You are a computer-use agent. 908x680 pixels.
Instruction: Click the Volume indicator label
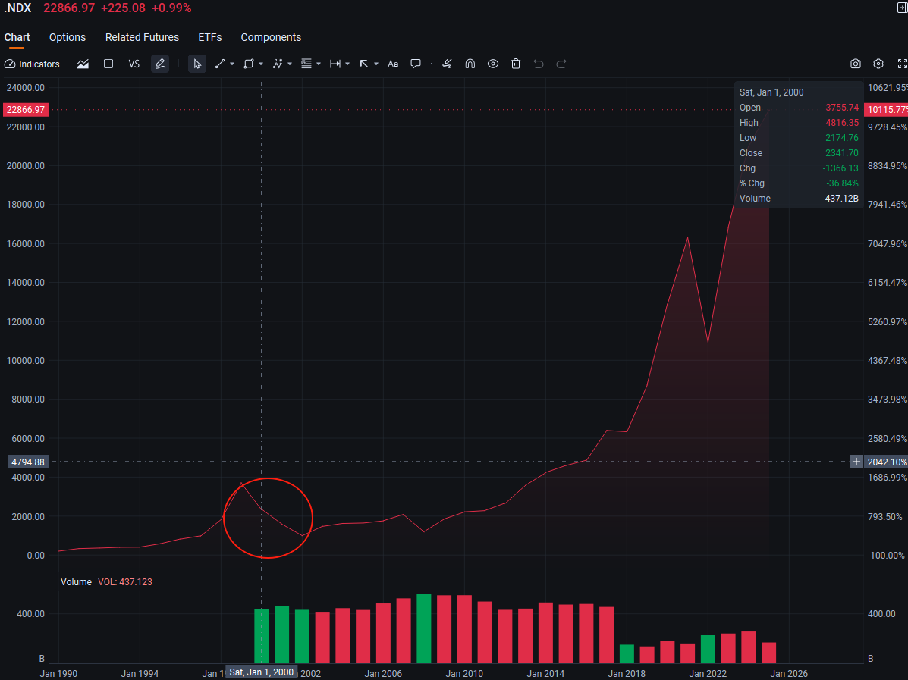click(76, 582)
